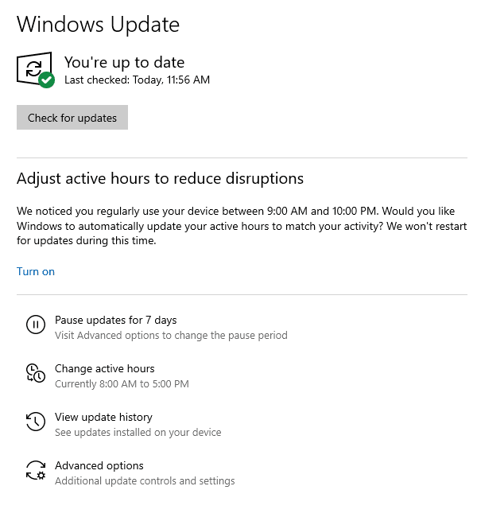Open Advanced options

(x=99, y=465)
